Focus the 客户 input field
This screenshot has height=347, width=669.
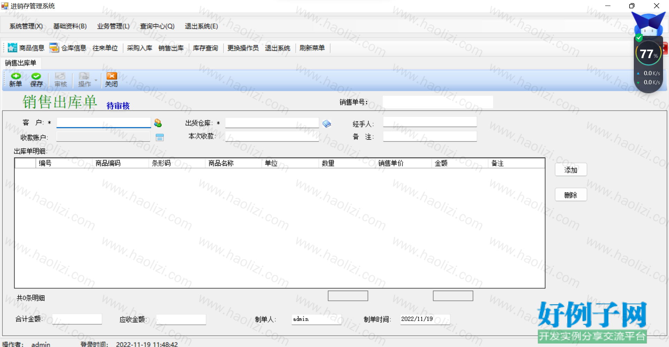point(104,123)
